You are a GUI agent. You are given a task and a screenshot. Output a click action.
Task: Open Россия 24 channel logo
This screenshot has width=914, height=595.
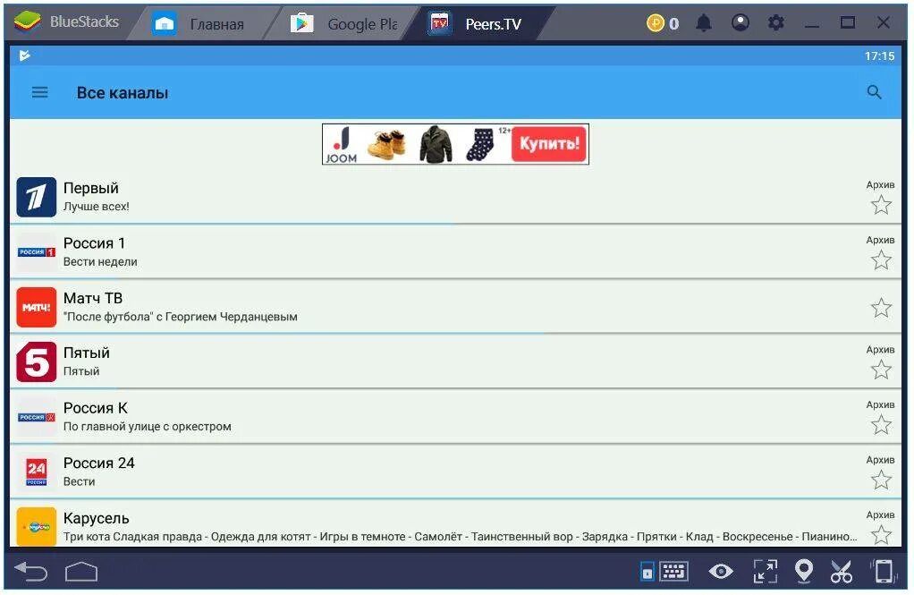pos(36,472)
